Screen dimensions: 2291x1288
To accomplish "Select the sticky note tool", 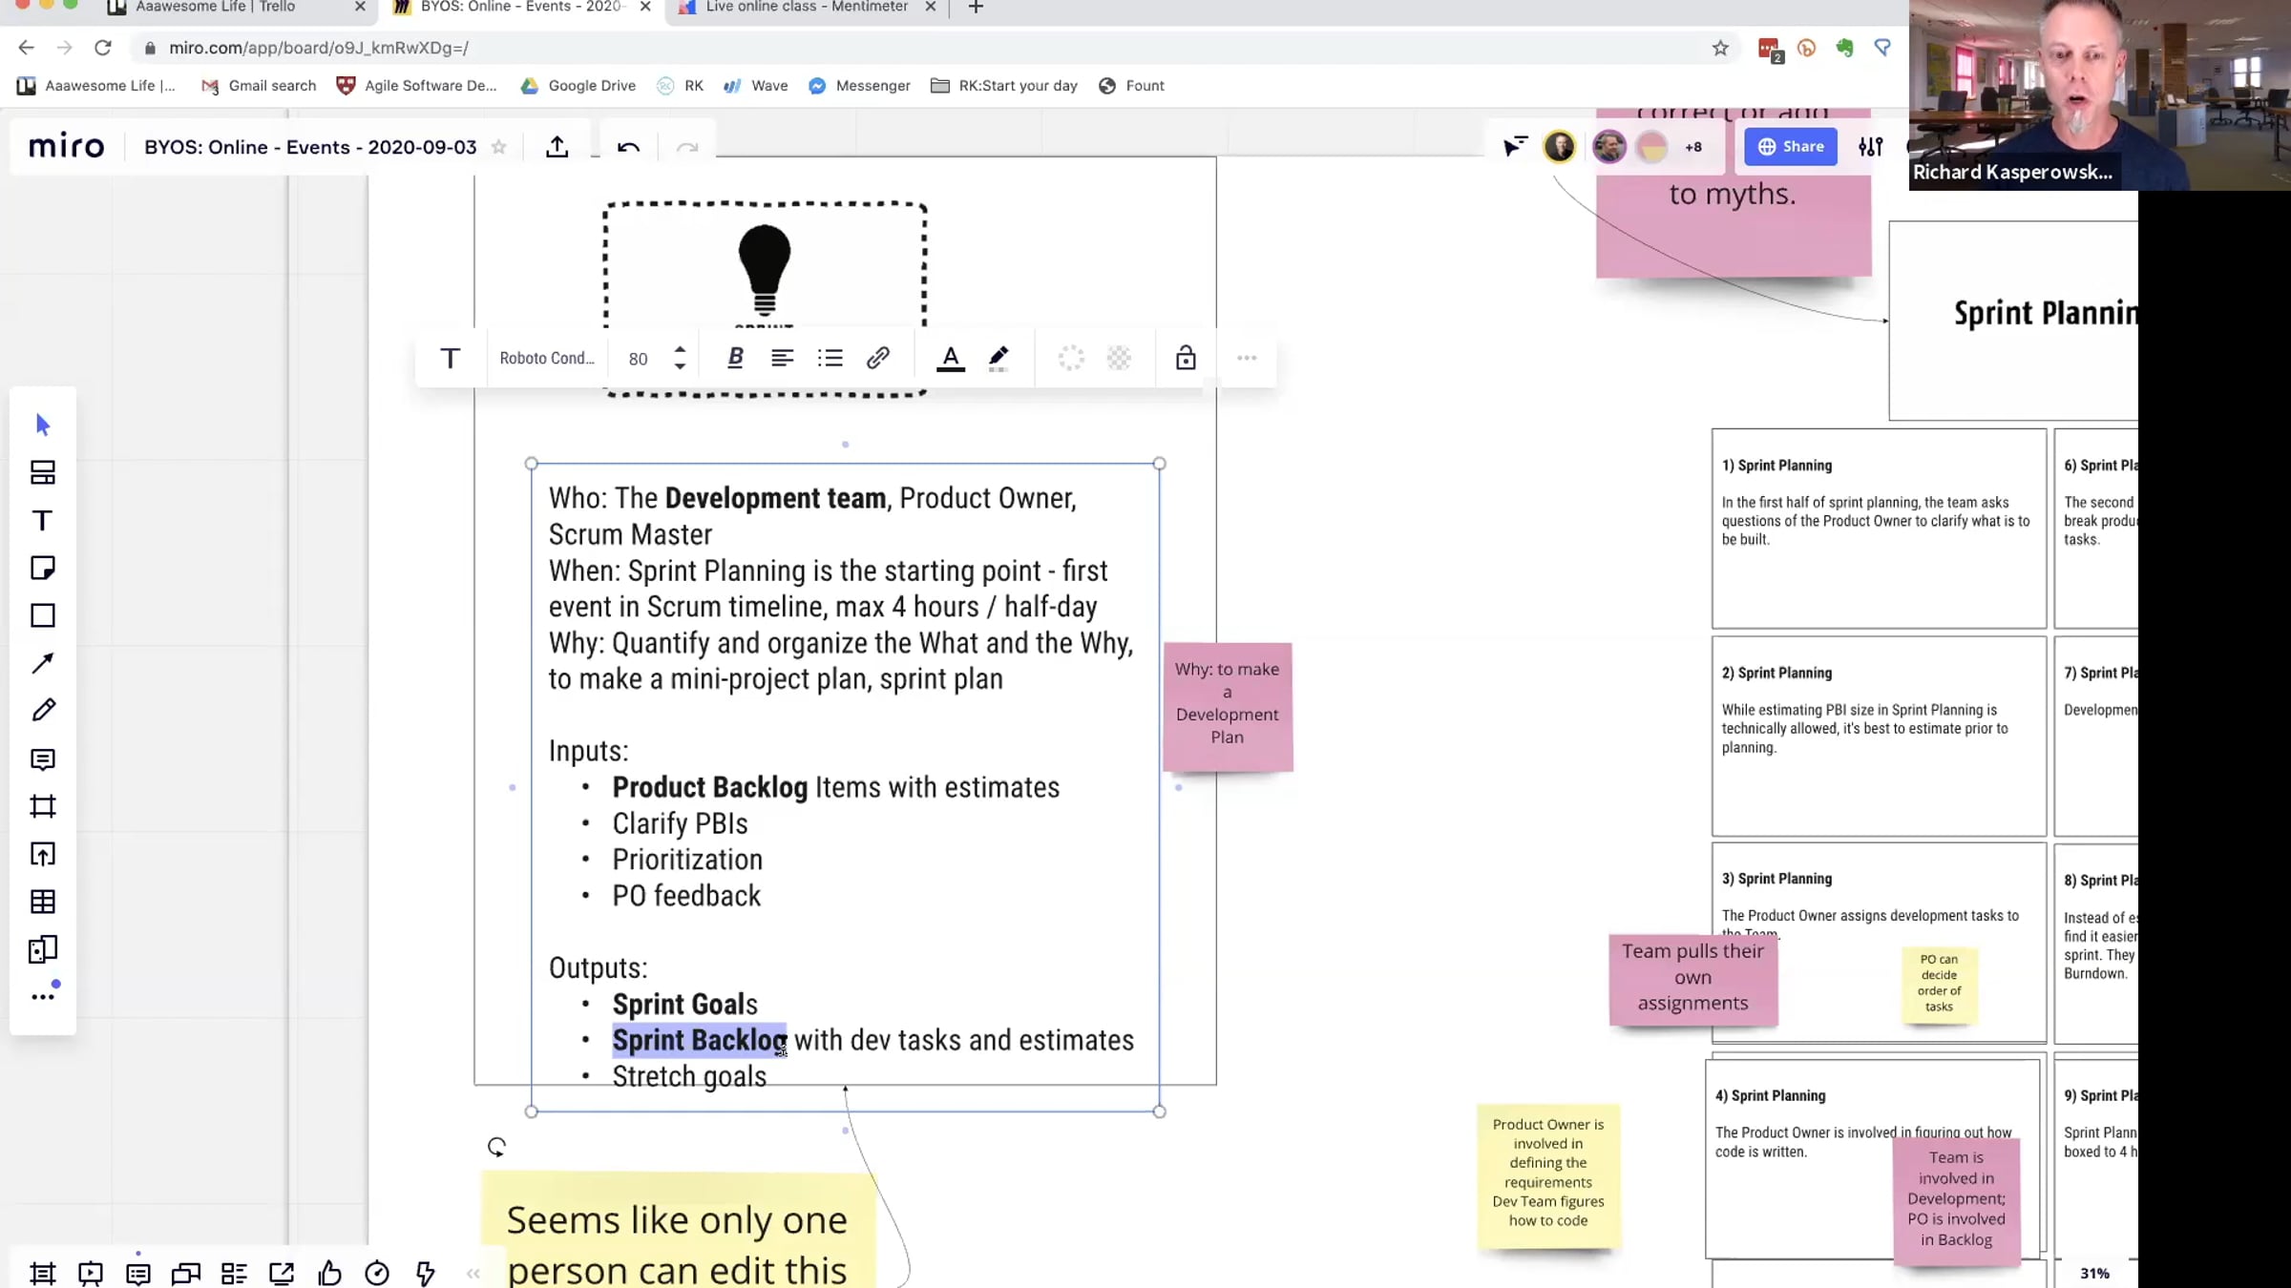I will click(43, 568).
